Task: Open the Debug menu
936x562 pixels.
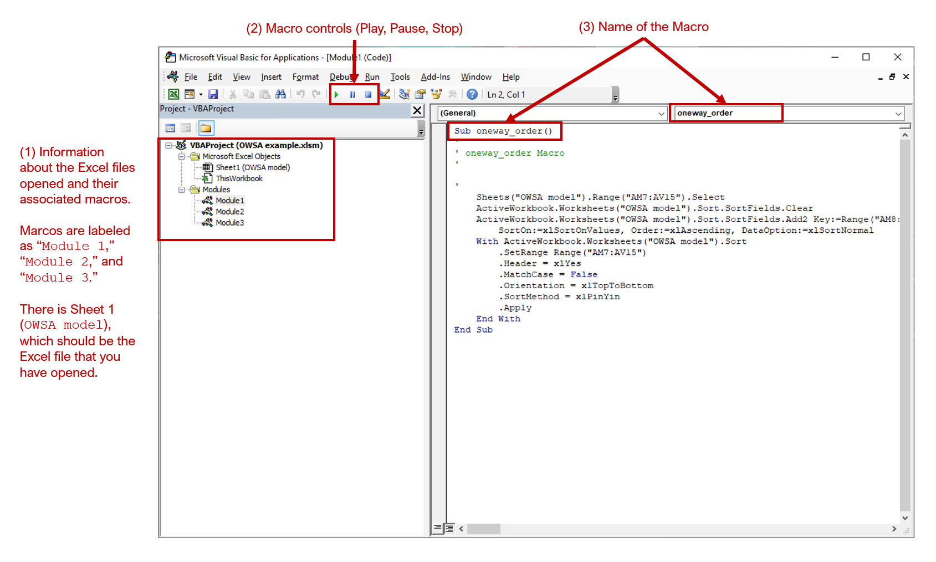Action: pos(341,77)
